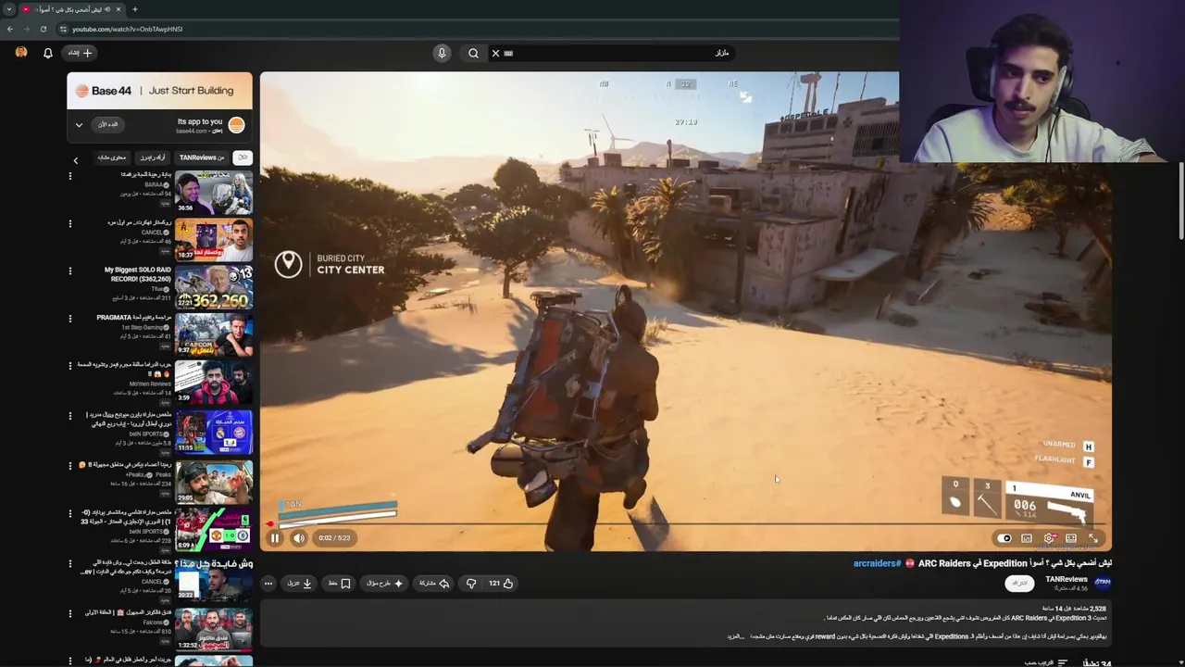The height and width of the screenshot is (667, 1185).
Task: Open the on-screen keyboard icon in search
Action: pos(508,53)
